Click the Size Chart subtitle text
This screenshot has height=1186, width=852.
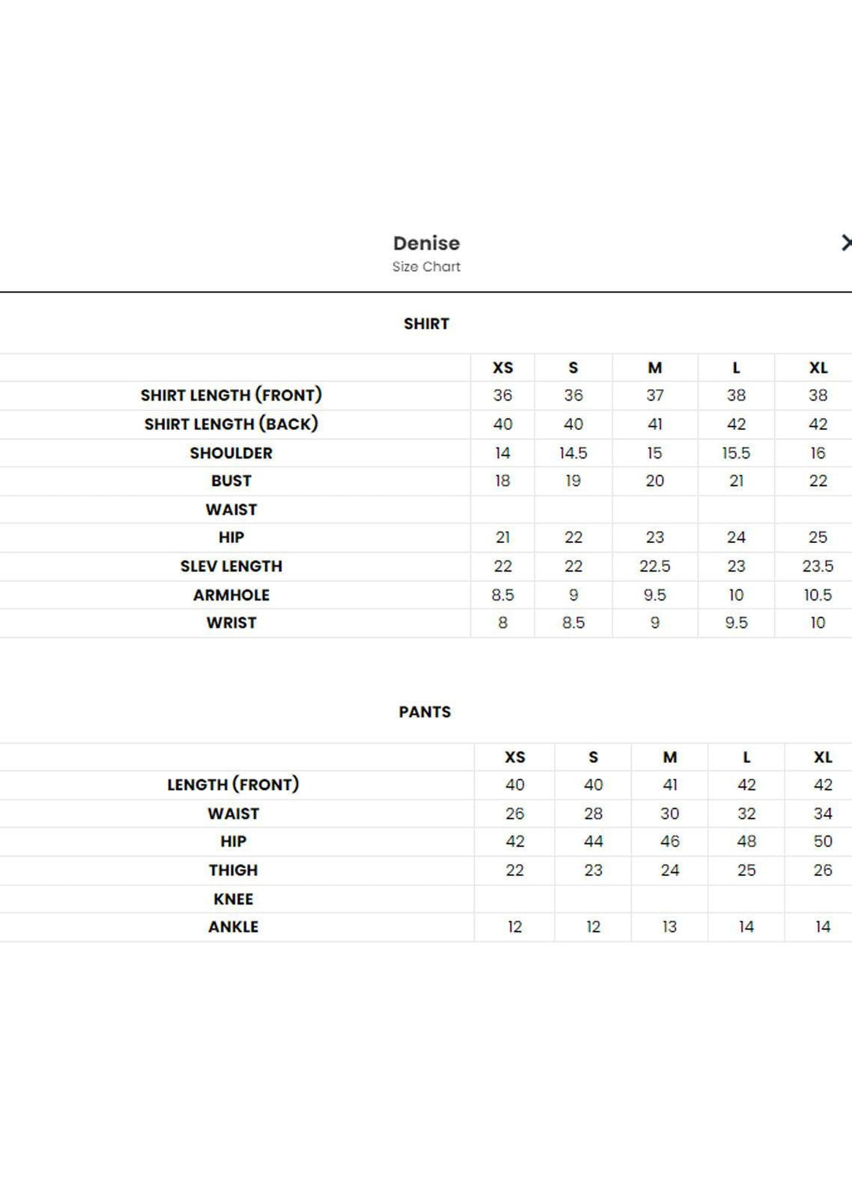tap(426, 267)
